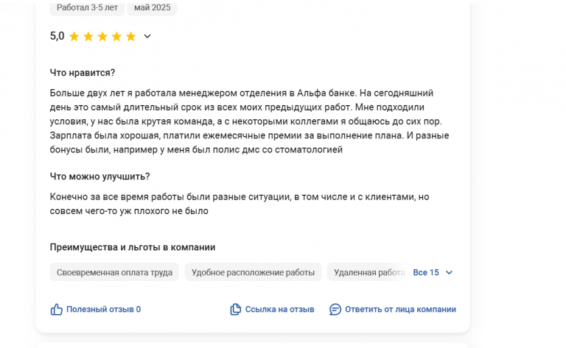Click the fifth yellow rating star
Screen dimensions: 566x348
[x=130, y=36]
